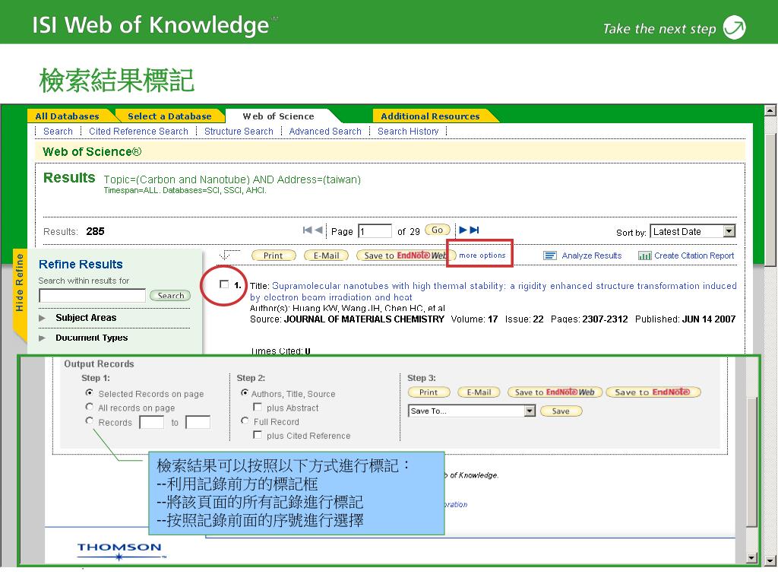Select the 'All records on page' radio button
778x584 pixels.
(x=90, y=407)
